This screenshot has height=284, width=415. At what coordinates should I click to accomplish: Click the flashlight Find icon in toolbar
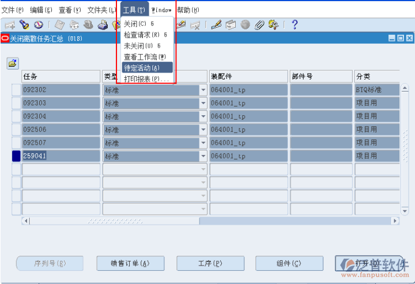pyautogui.click(x=24, y=25)
